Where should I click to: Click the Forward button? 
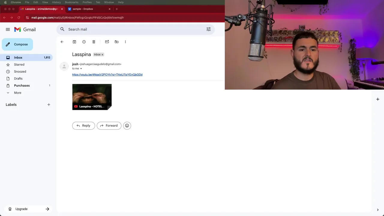(109, 126)
